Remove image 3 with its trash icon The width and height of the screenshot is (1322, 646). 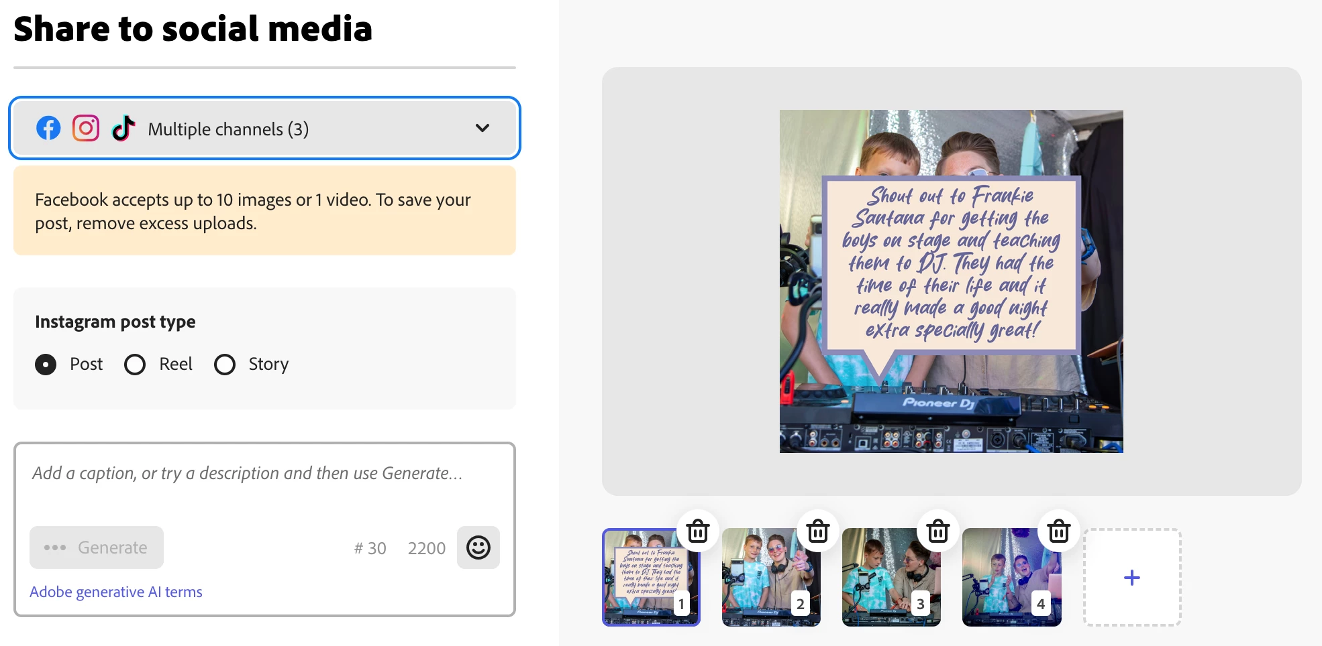[x=938, y=531]
